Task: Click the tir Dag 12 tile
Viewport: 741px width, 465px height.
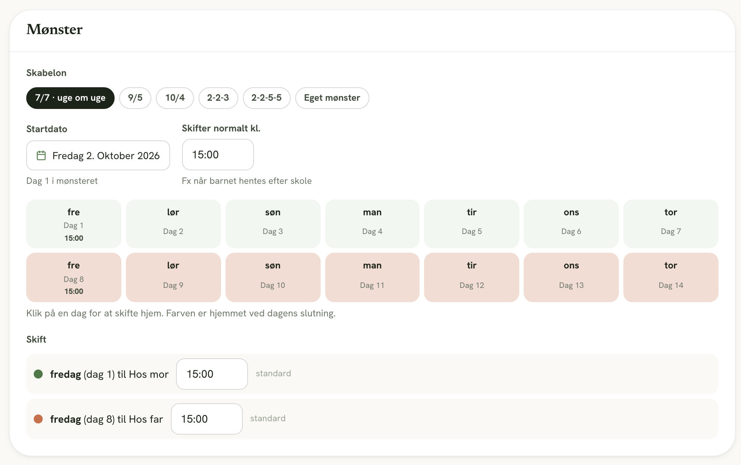Action: coord(472,277)
